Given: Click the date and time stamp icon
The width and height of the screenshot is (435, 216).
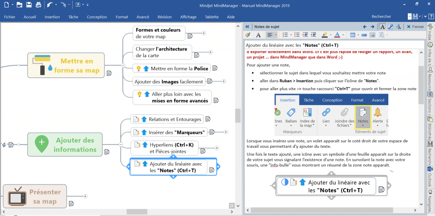Looking at the screenshot, I should [381, 35].
